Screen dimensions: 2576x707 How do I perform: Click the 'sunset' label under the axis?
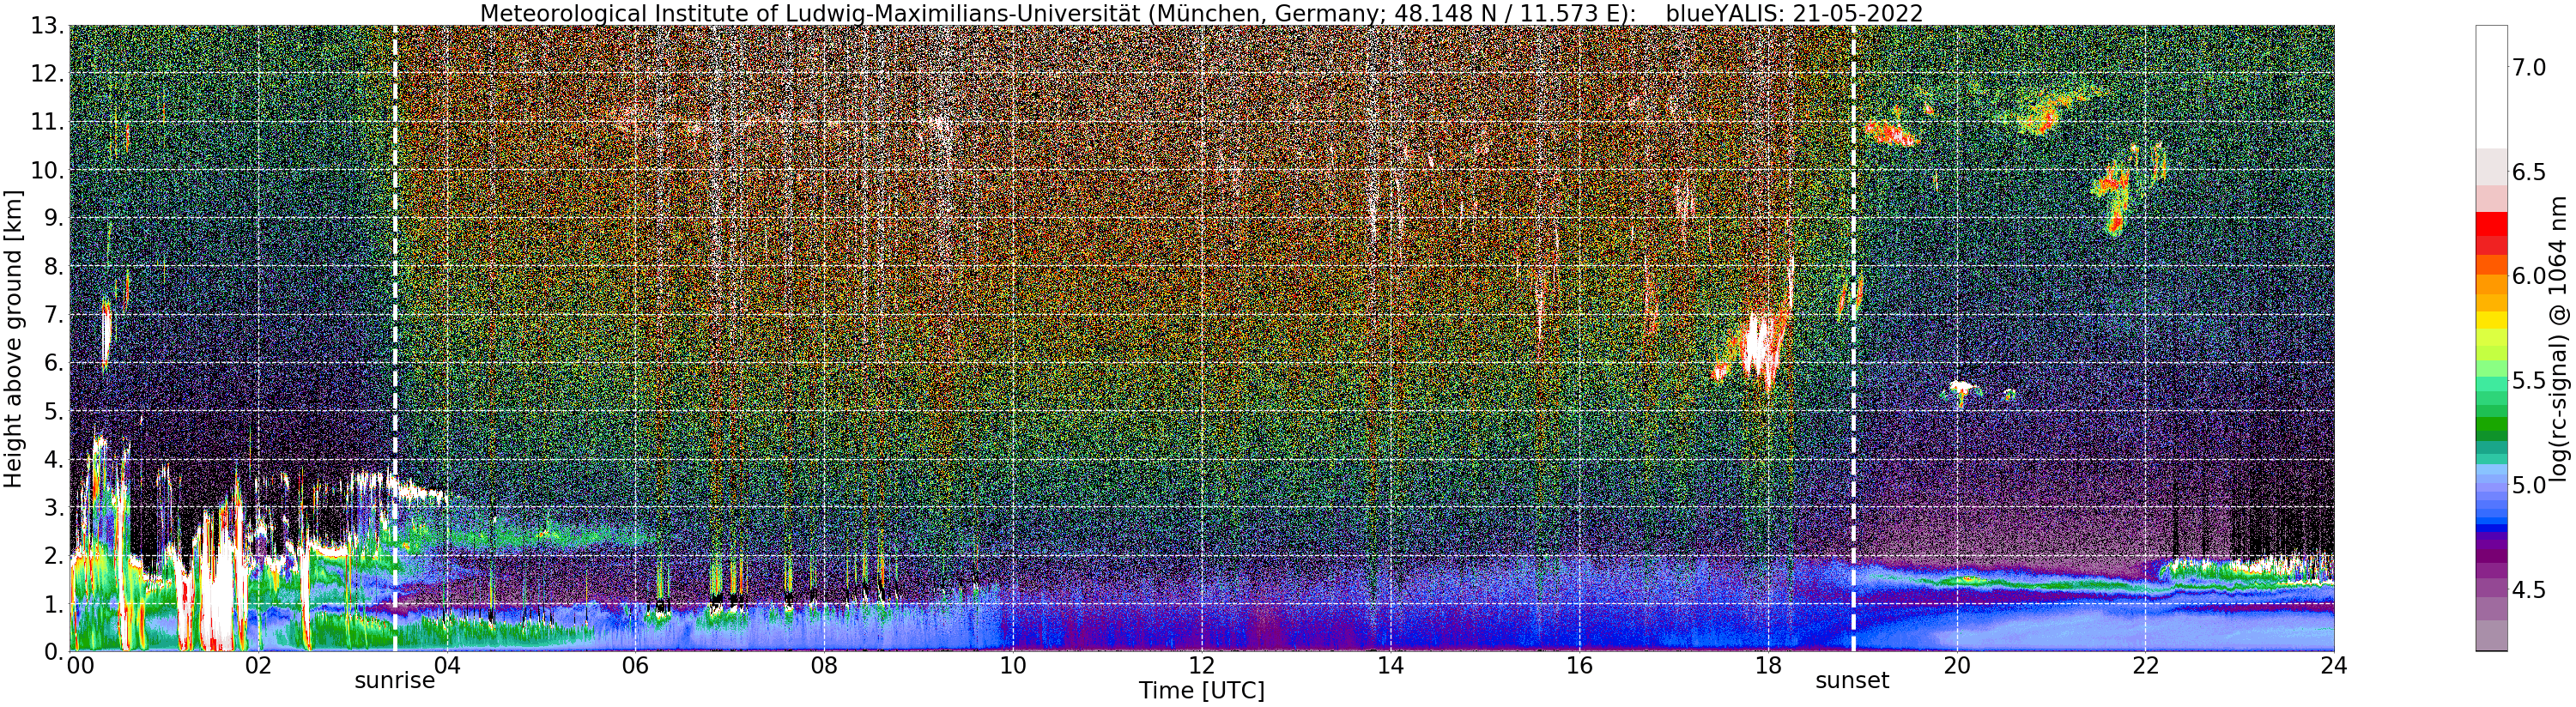1852,681
